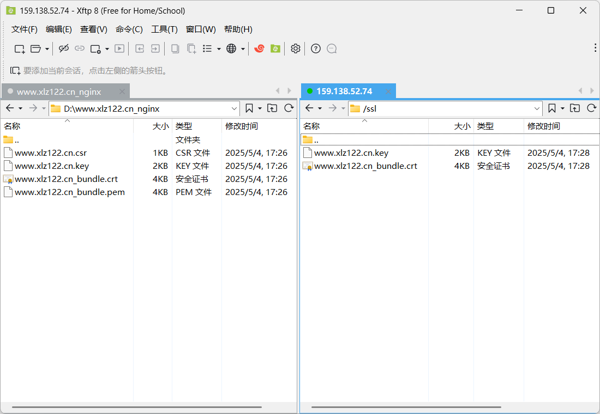Click the list view mode icon

click(207, 48)
